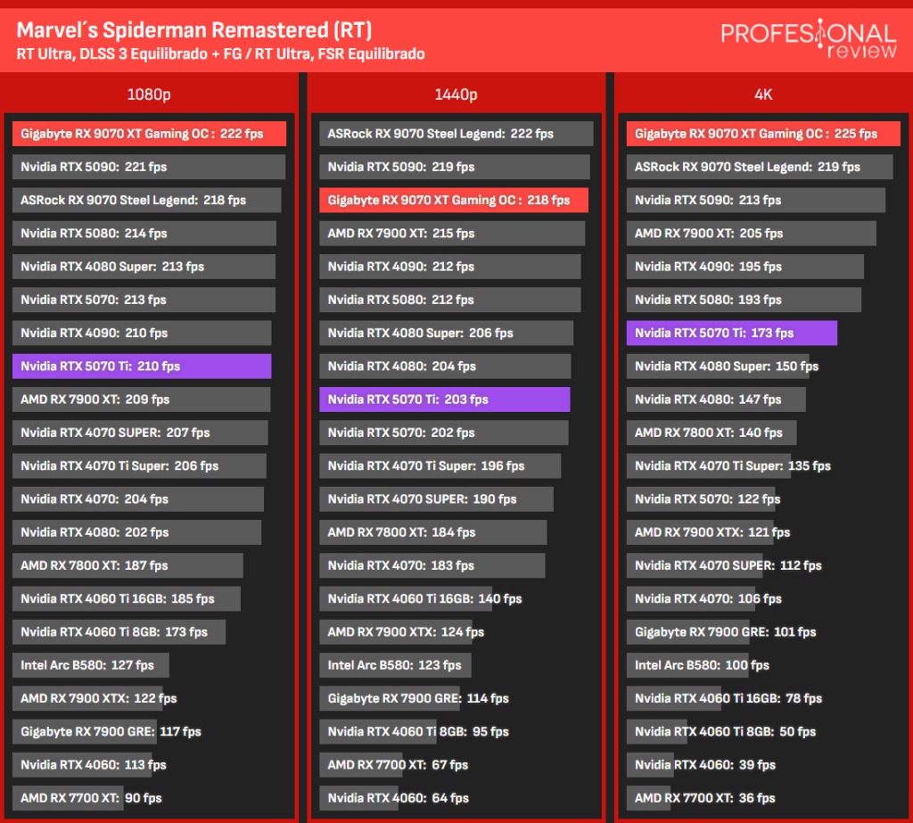913x823 pixels.
Task: Click 4K bar Nvidia RTX 4090 195 fps
Action: click(745, 267)
